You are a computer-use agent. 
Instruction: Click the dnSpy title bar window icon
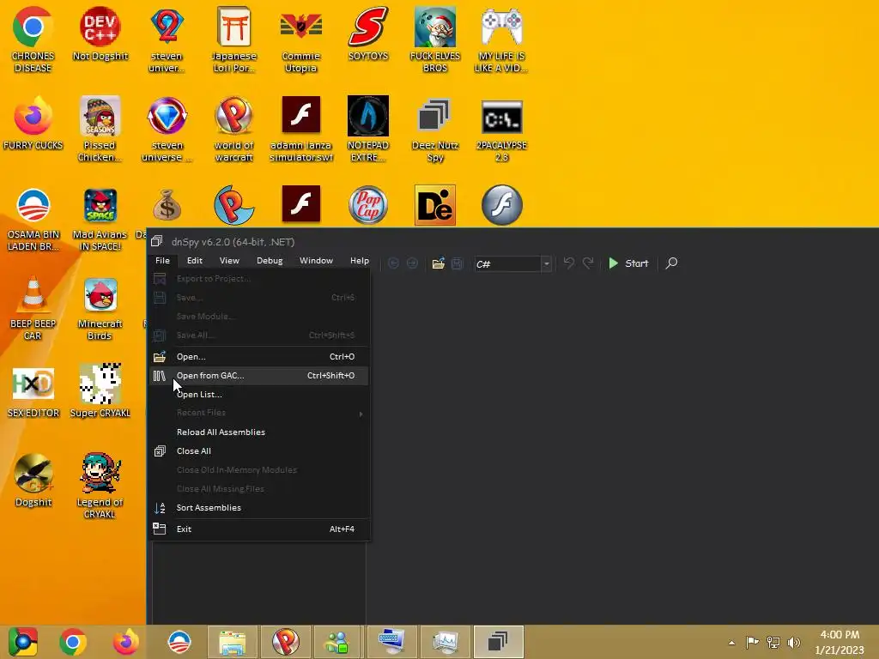point(157,241)
